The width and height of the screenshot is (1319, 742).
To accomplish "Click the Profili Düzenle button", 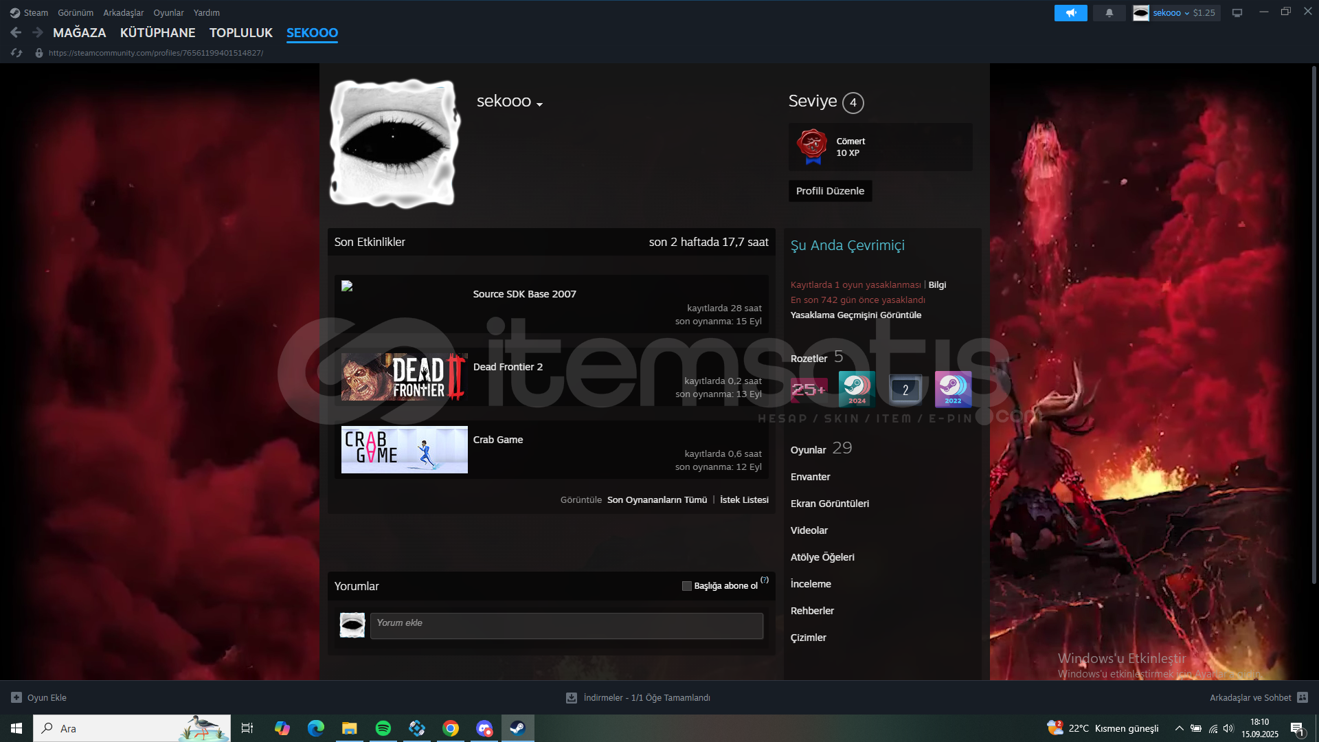I will click(830, 191).
